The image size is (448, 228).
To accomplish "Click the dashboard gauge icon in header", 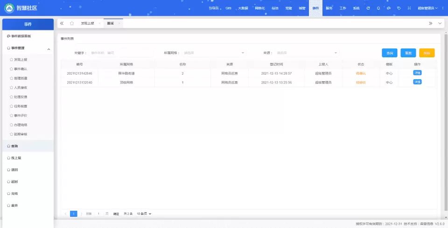I will pos(389,8).
